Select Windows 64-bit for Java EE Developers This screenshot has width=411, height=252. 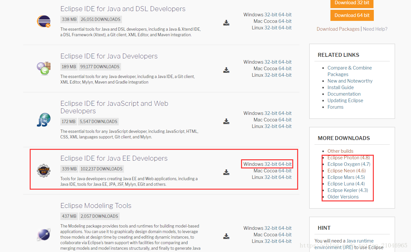point(285,164)
